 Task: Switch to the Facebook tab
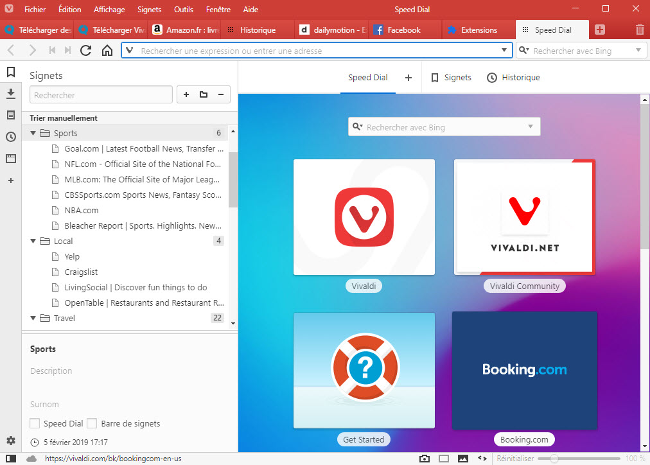[405, 30]
